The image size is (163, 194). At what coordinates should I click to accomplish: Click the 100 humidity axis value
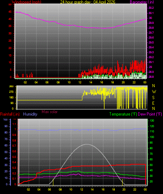6,119
